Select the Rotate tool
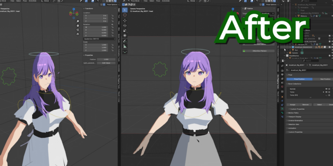This screenshot has width=333, height=166. [x=125, y=26]
